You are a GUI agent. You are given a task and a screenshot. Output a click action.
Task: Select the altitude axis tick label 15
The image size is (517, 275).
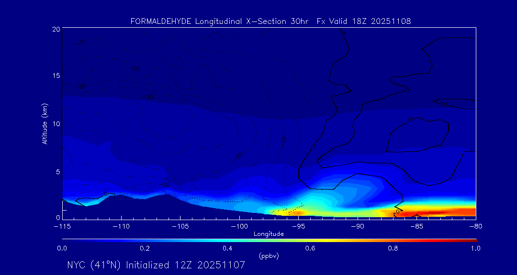[56, 75]
